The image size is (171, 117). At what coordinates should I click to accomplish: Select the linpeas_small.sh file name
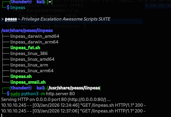coord(28,82)
